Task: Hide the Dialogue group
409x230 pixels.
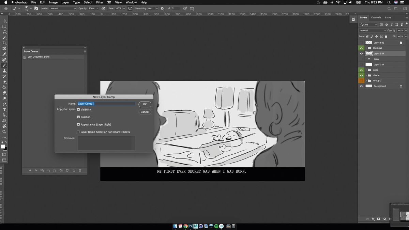Action: pyautogui.click(x=361, y=48)
